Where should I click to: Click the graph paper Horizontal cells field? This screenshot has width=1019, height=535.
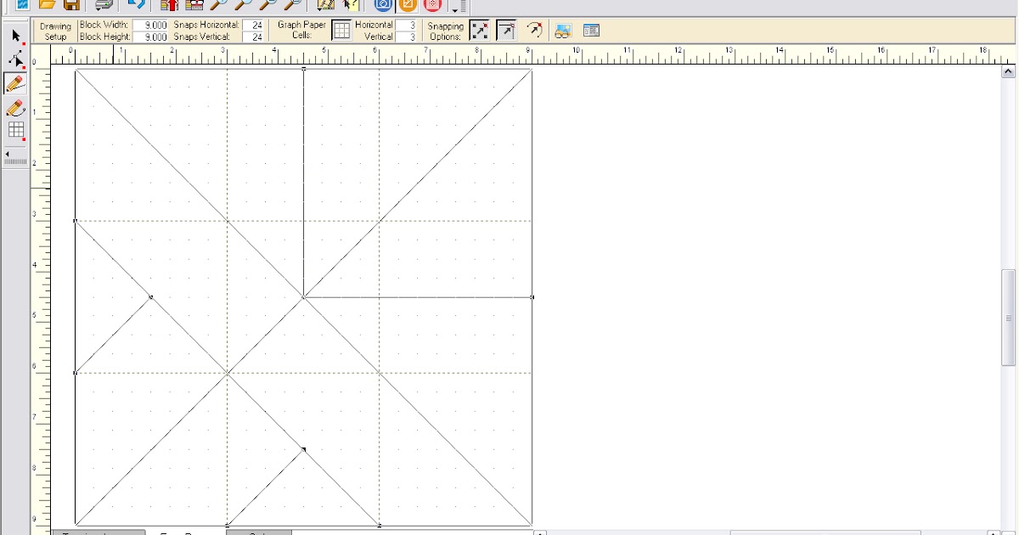coord(406,25)
